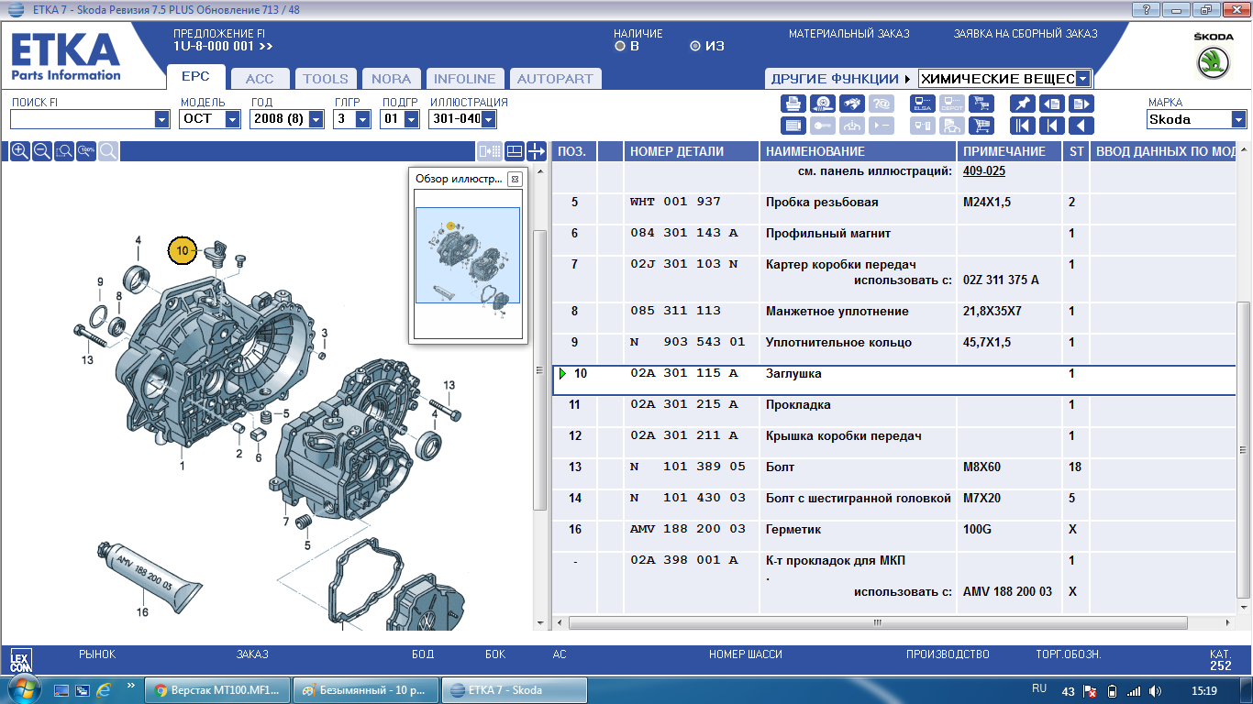Click the printer icon
1253x704 pixels.
tap(793, 104)
